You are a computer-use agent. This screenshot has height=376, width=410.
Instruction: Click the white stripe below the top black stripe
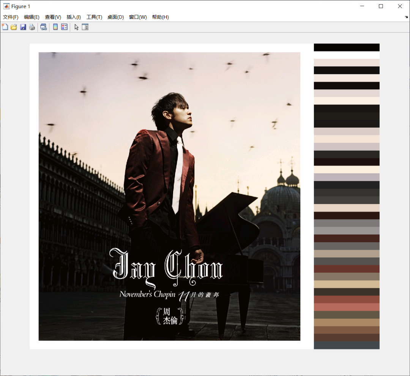347,55
